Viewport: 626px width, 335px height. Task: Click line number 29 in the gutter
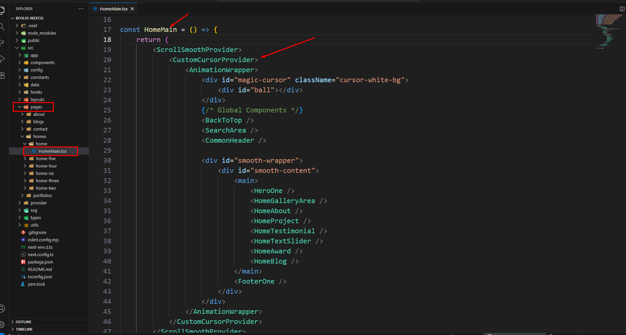[x=107, y=150]
